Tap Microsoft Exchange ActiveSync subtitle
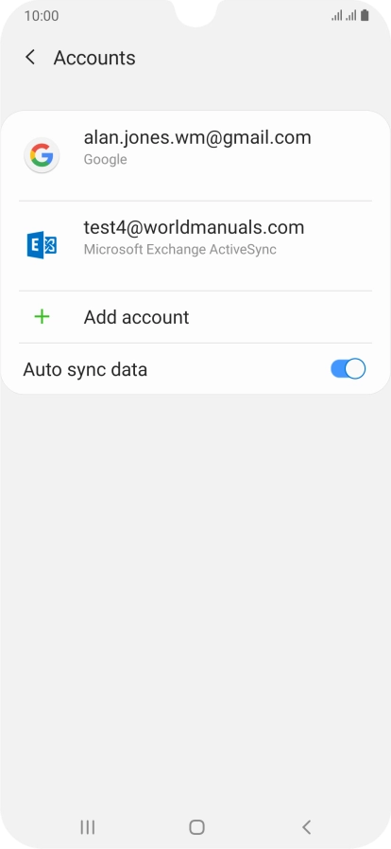 coord(179,250)
